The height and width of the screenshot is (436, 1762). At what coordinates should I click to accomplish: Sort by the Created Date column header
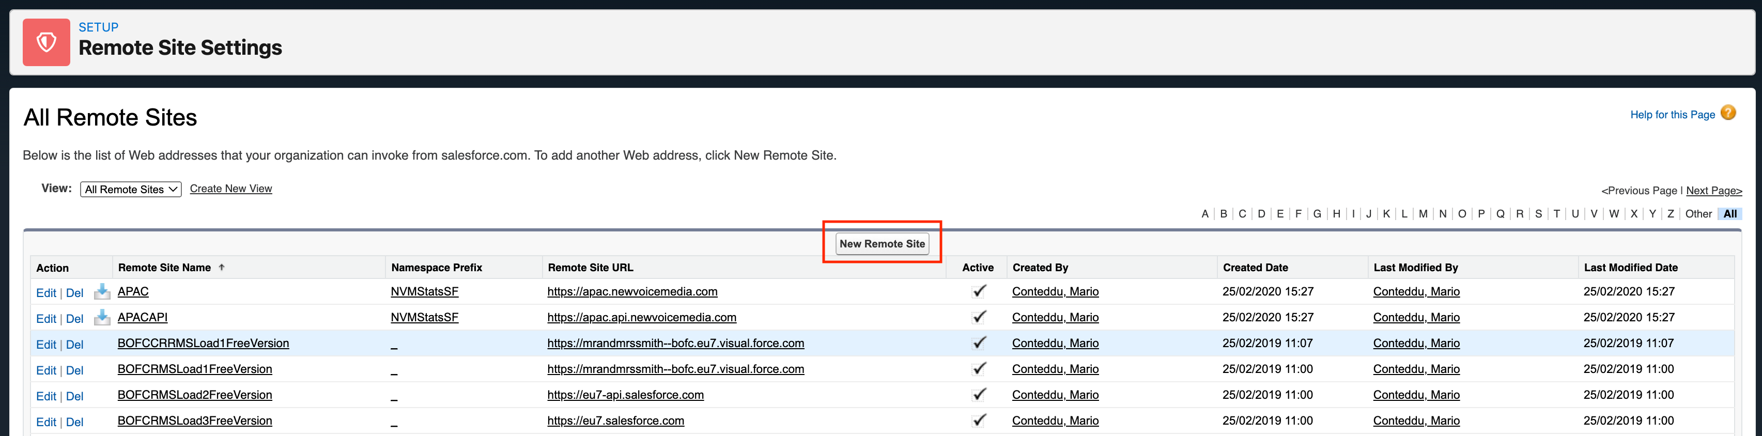1255,268
